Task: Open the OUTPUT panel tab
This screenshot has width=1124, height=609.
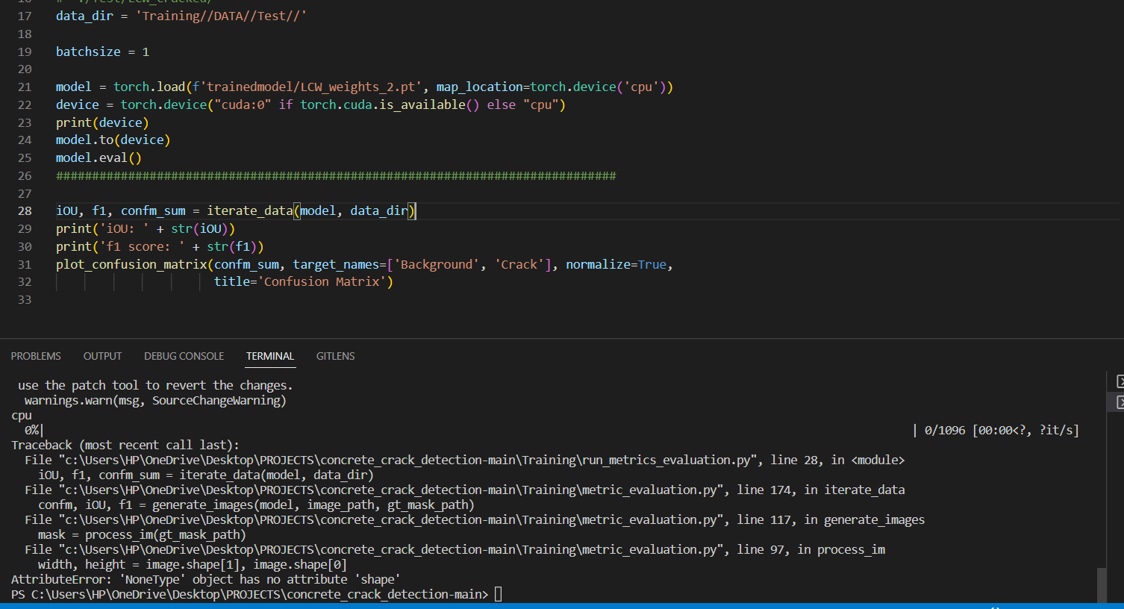Action: tap(102, 356)
